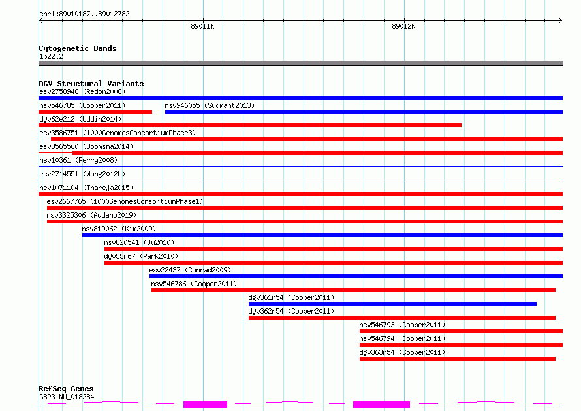Click the red bar under nsv3325306 (Audano2019)
The image size is (581, 411).
[x=305, y=222]
